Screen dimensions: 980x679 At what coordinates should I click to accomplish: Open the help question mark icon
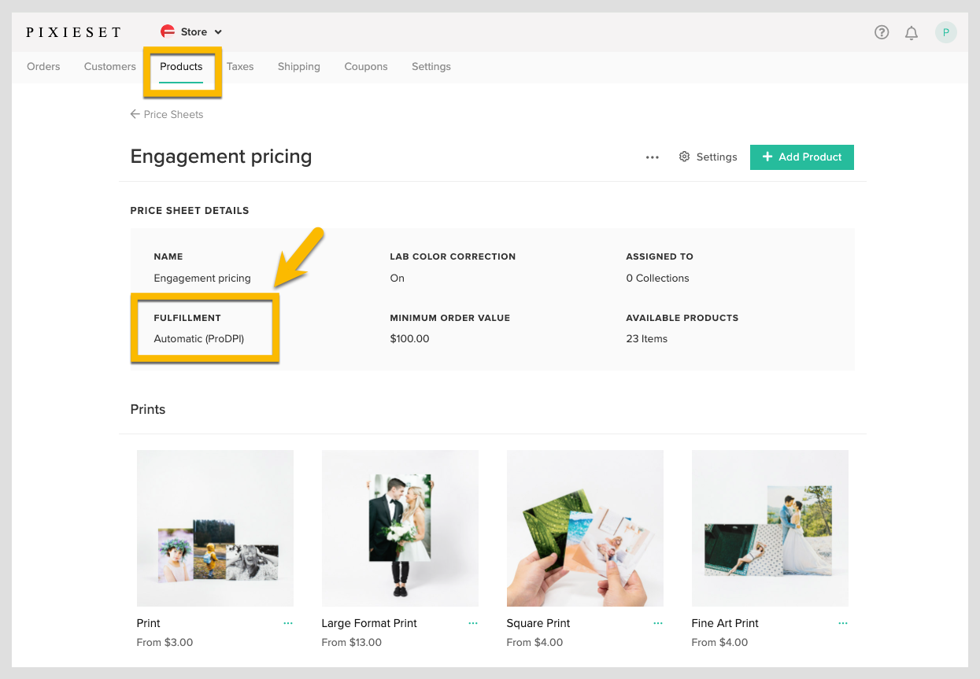(882, 32)
